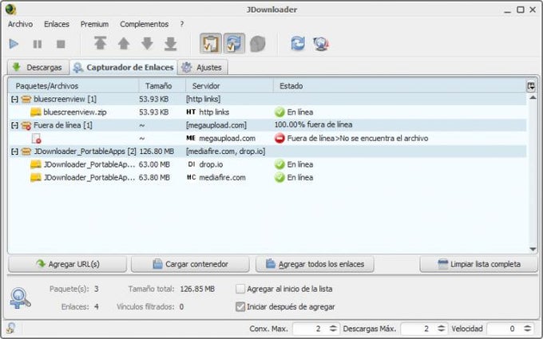Click the list scrollbar down arrow
543x339 pixels.
tap(533, 249)
